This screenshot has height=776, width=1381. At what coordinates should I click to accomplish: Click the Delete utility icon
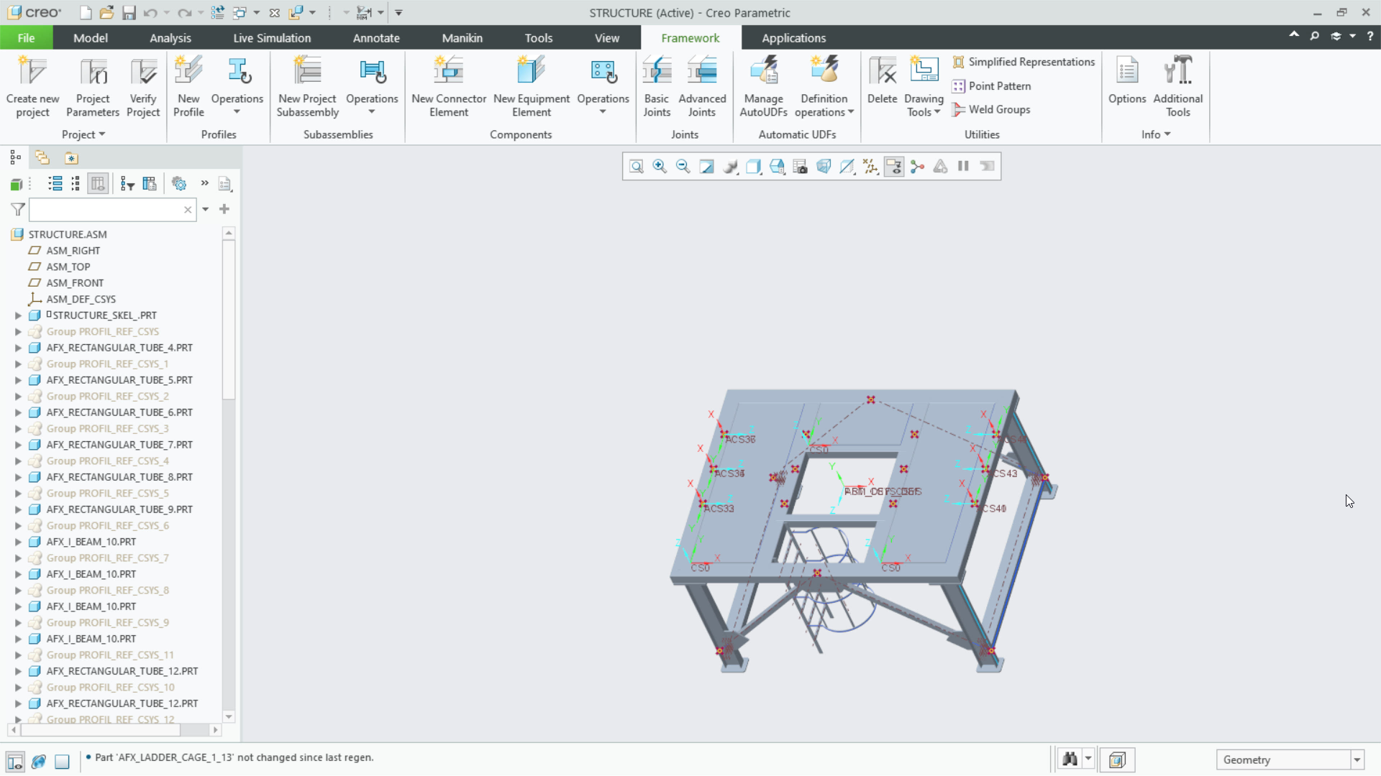click(883, 71)
